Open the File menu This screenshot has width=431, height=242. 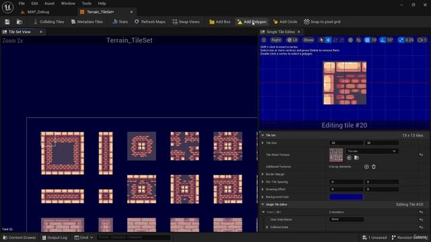pos(22,3)
